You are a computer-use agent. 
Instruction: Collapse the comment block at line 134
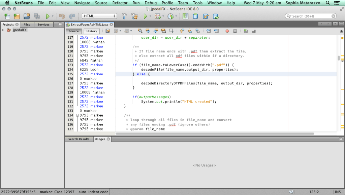[78, 115]
